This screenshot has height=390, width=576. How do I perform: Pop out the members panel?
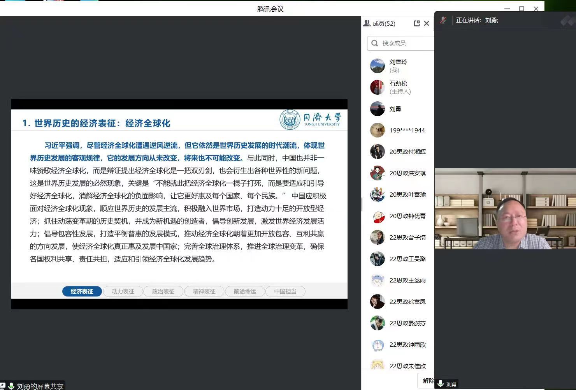coord(416,23)
